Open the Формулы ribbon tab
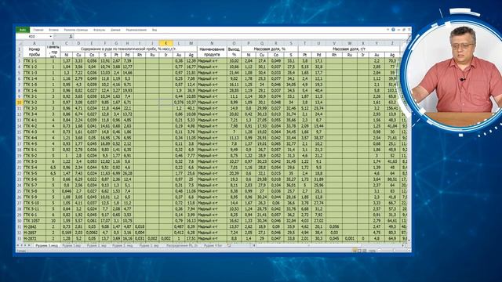 [x=100, y=30]
